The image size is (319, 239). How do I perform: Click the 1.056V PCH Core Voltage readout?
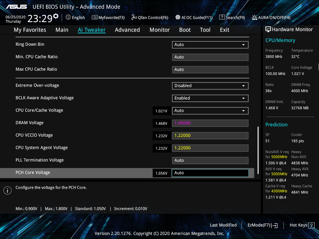162,173
